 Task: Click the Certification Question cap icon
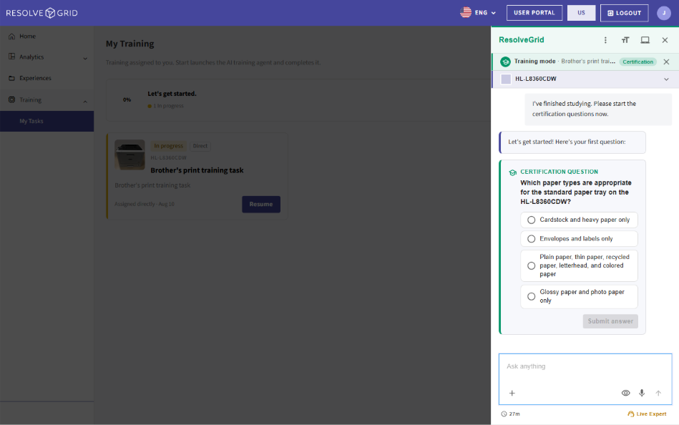tap(513, 172)
